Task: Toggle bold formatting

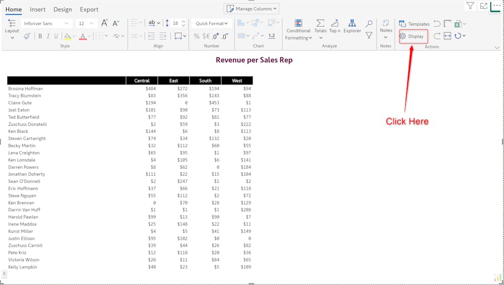Action: click(40, 36)
